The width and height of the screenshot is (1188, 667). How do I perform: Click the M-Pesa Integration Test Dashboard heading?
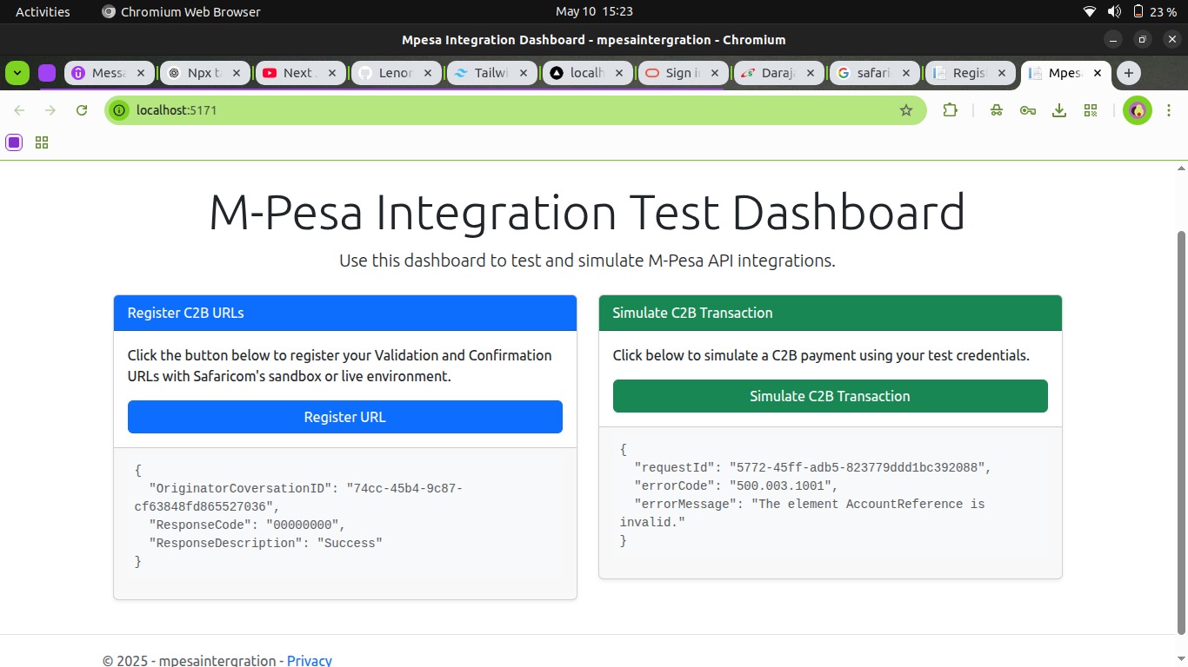[x=587, y=212]
